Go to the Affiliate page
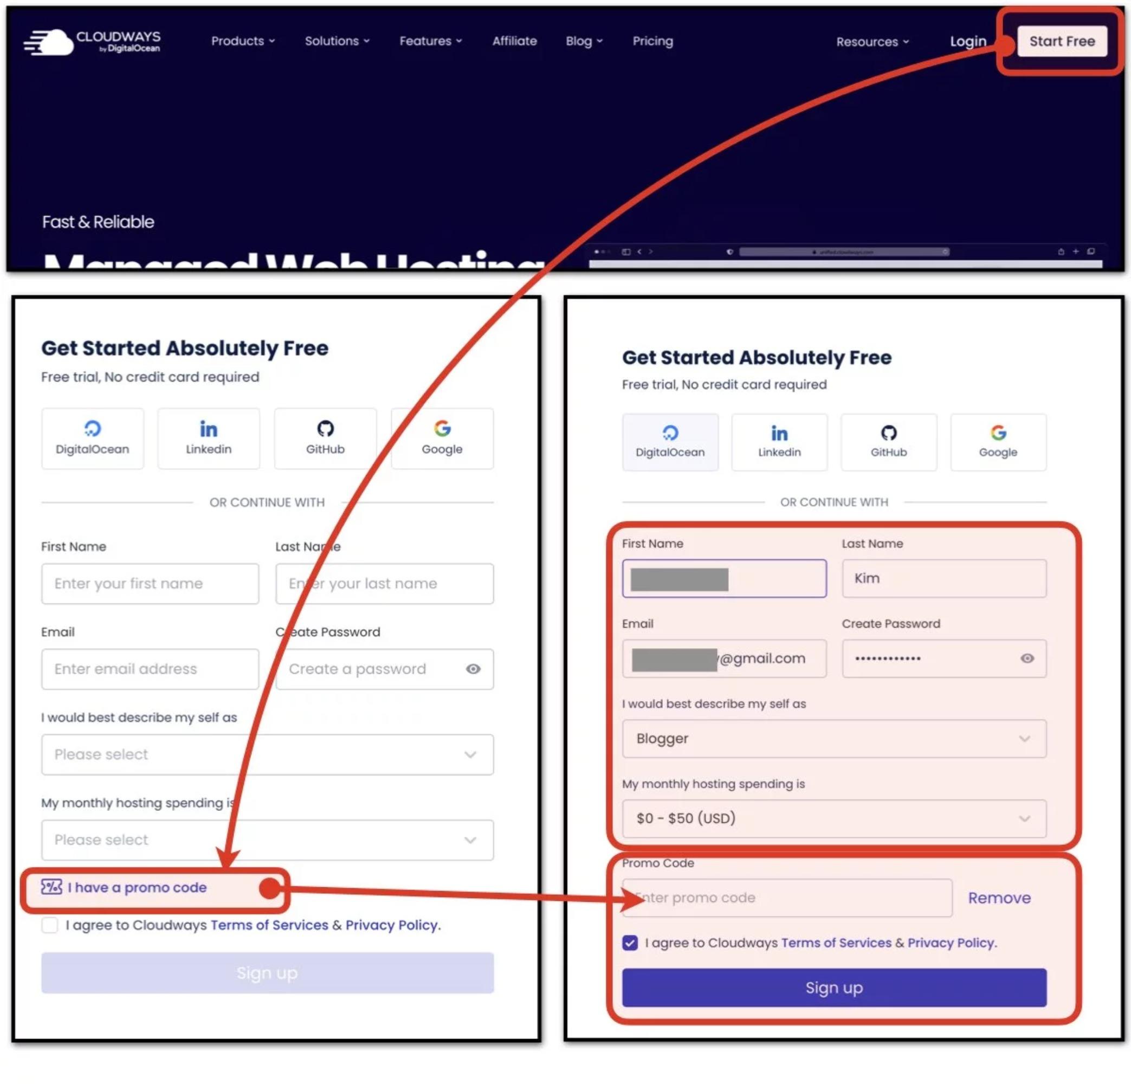 [514, 41]
